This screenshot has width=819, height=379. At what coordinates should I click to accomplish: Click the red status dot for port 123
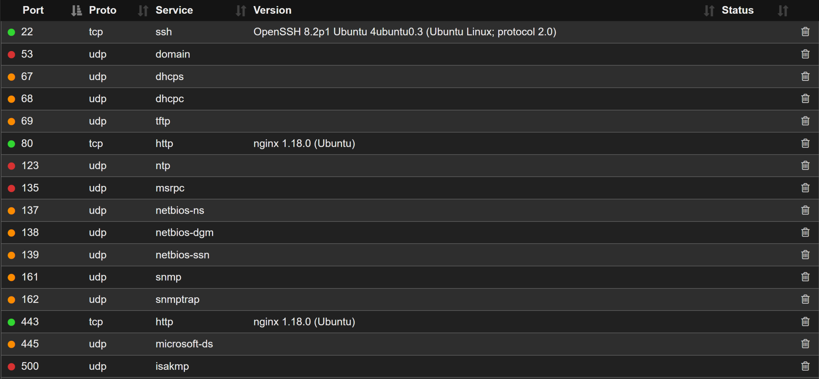12,166
